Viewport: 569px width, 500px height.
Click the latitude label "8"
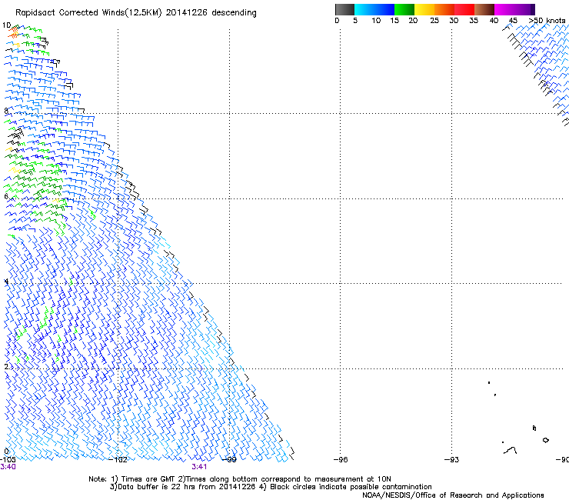[x=6, y=111]
